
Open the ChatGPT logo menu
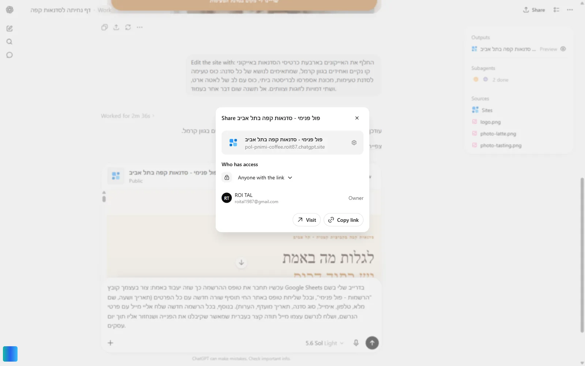tap(10, 10)
